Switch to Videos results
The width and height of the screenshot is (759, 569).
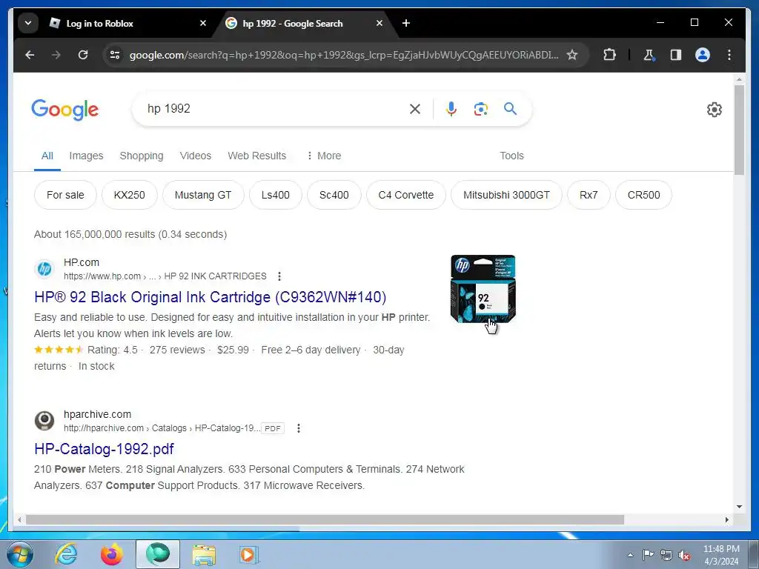196,156
